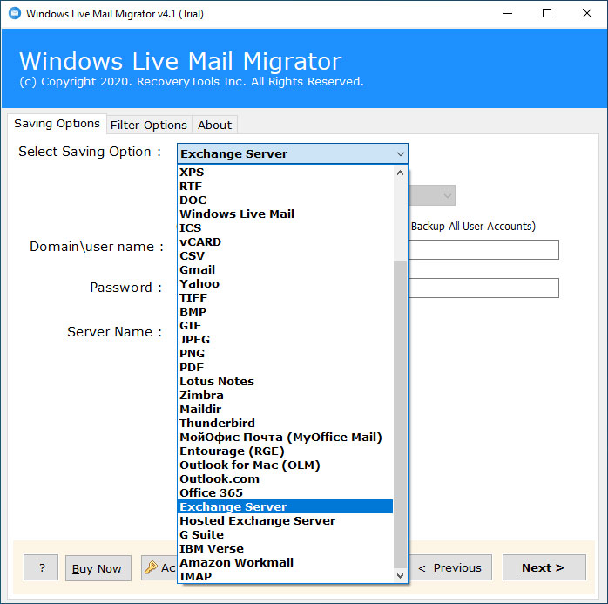Select Yahoo saving option

click(x=286, y=284)
